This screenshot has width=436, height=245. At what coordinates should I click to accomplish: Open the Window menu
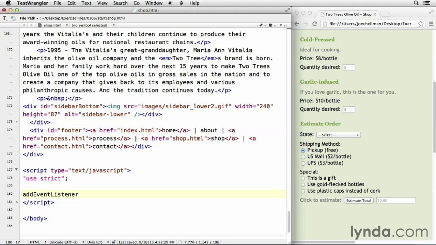point(154,3)
